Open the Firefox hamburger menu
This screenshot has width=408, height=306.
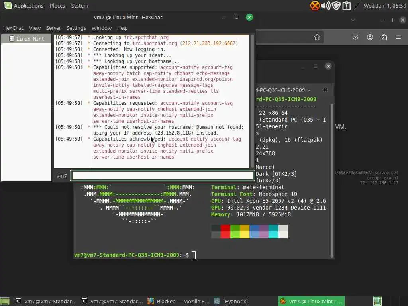[398, 37]
